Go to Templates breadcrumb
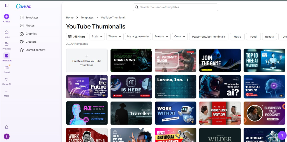This screenshot has width=287, height=142. pyautogui.click(x=87, y=17)
